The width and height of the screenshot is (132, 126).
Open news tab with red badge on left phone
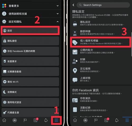(x=36, y=120)
